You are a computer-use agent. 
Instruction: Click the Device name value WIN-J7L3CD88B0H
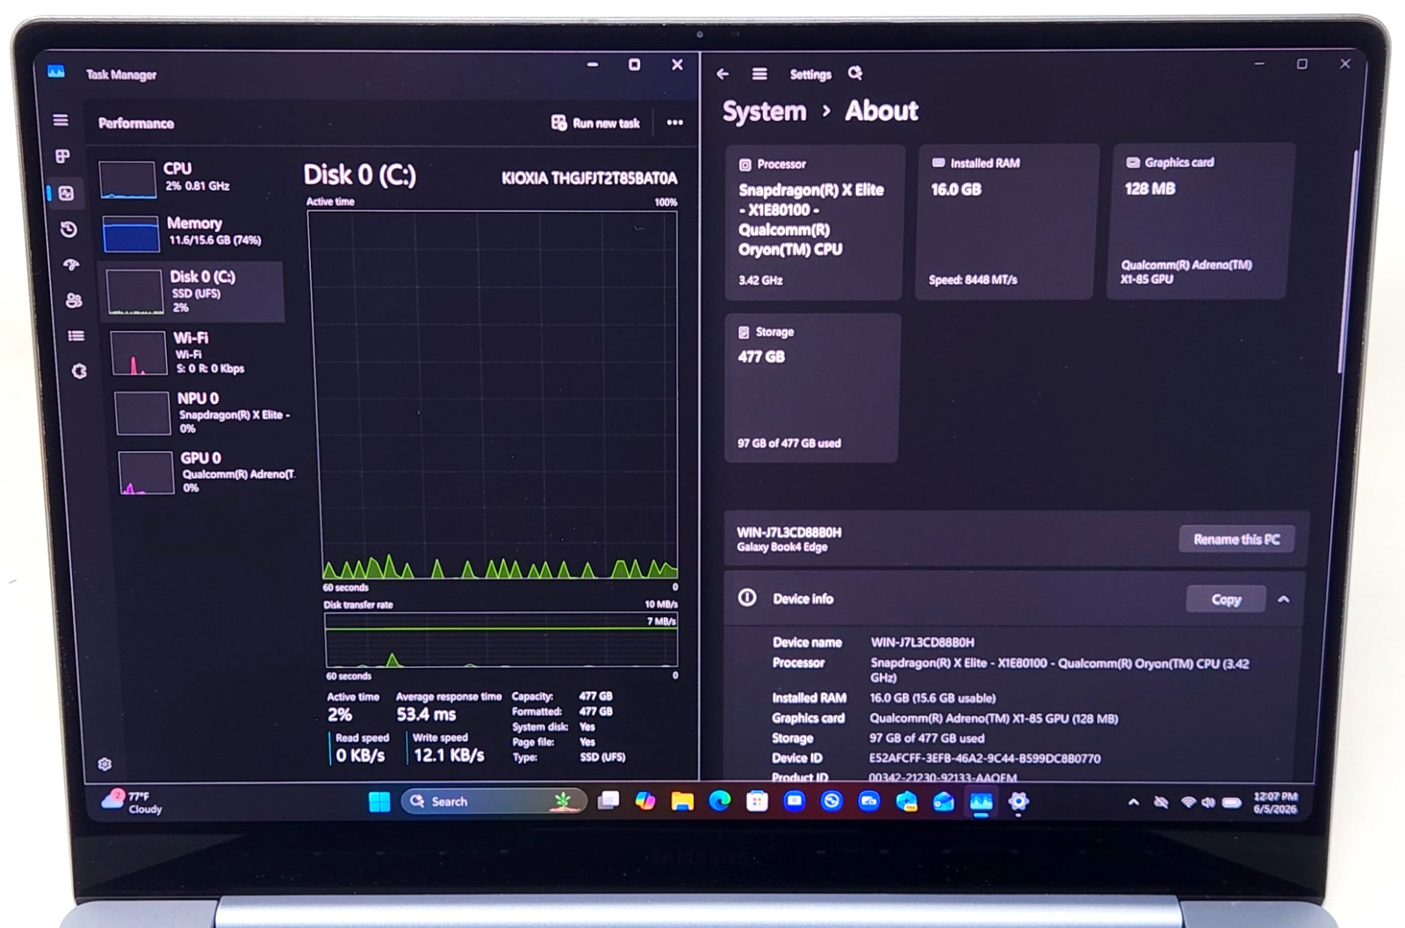point(922,643)
